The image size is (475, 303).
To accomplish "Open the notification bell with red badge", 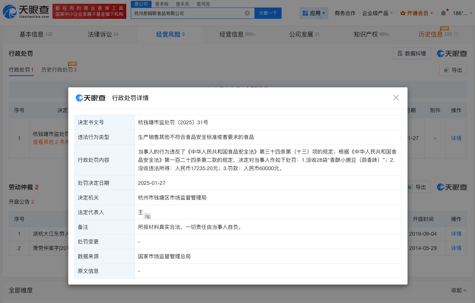I will click(443, 13).
